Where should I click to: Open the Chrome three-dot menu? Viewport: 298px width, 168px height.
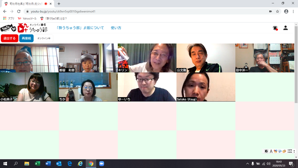[x=293, y=11]
